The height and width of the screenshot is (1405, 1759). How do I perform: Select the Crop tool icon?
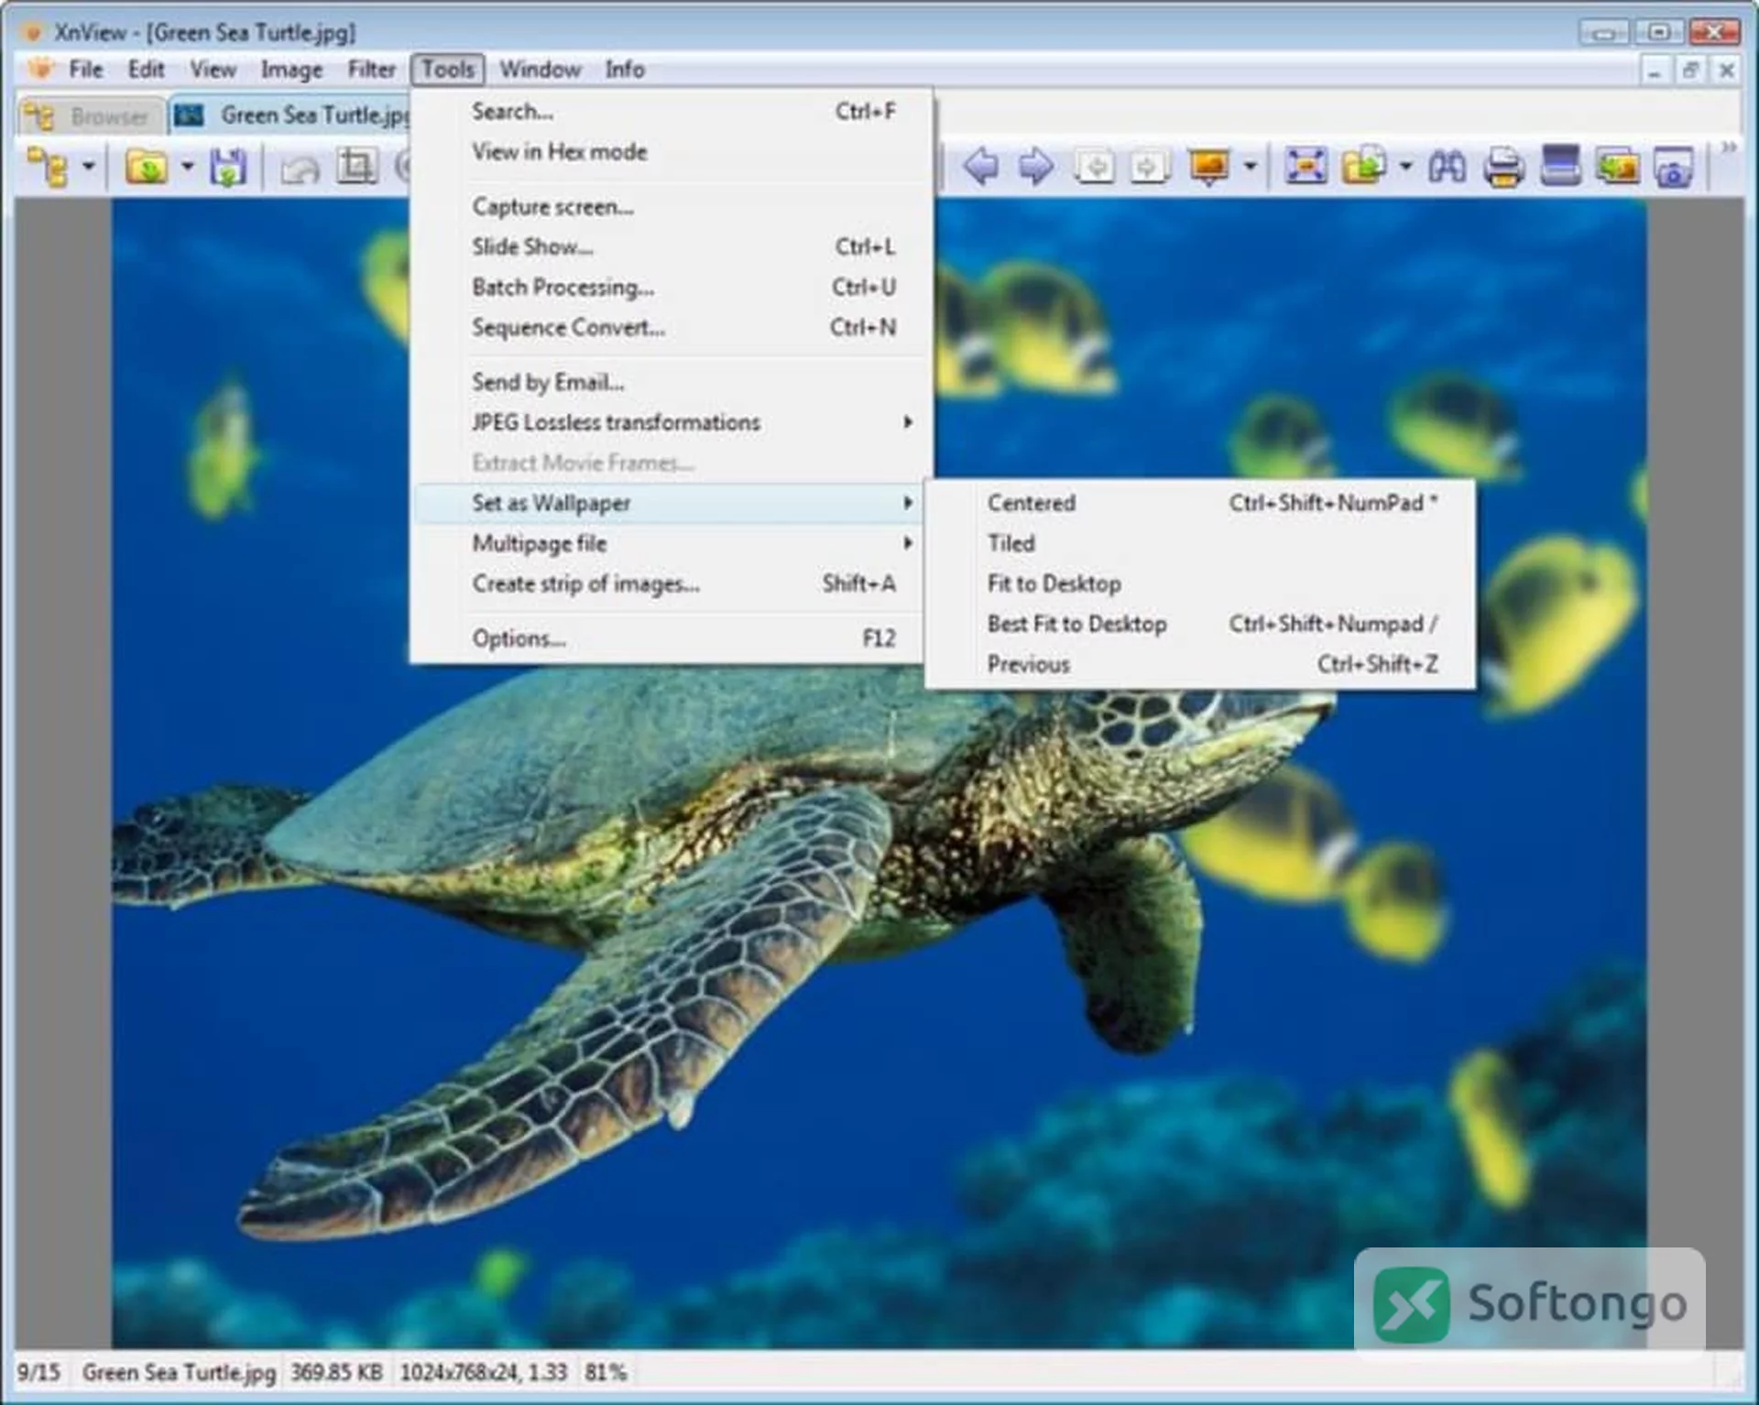pyautogui.click(x=356, y=167)
